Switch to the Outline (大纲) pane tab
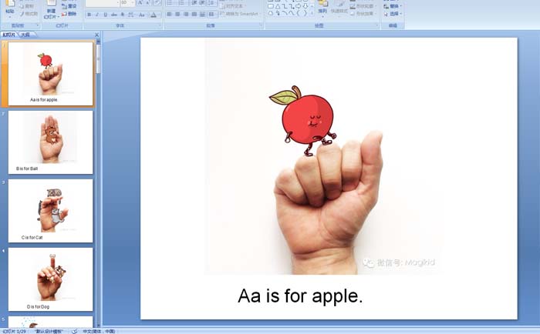The image size is (540, 334). (25, 35)
